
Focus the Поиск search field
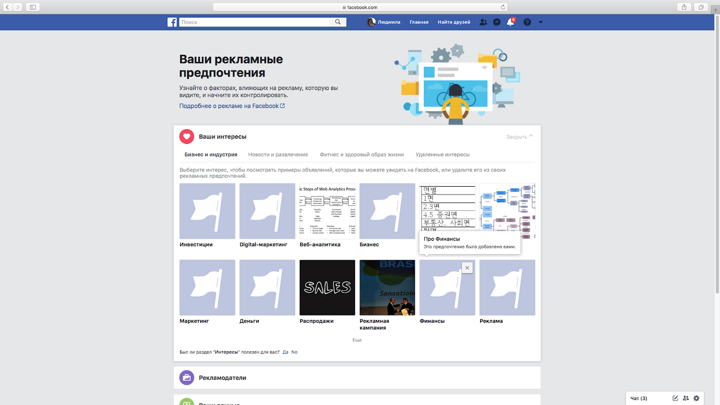tap(255, 22)
